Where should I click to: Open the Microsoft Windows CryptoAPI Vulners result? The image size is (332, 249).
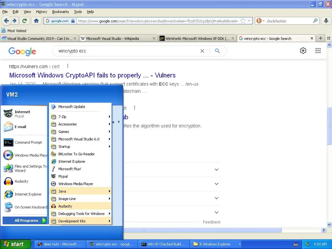pos(92,75)
